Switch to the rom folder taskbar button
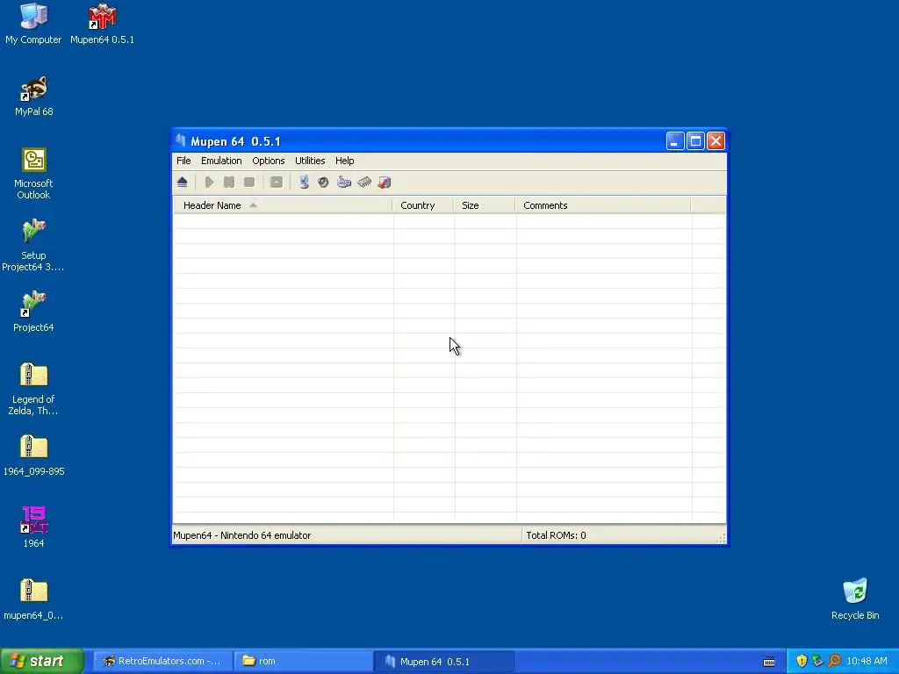899x674 pixels. click(303, 661)
